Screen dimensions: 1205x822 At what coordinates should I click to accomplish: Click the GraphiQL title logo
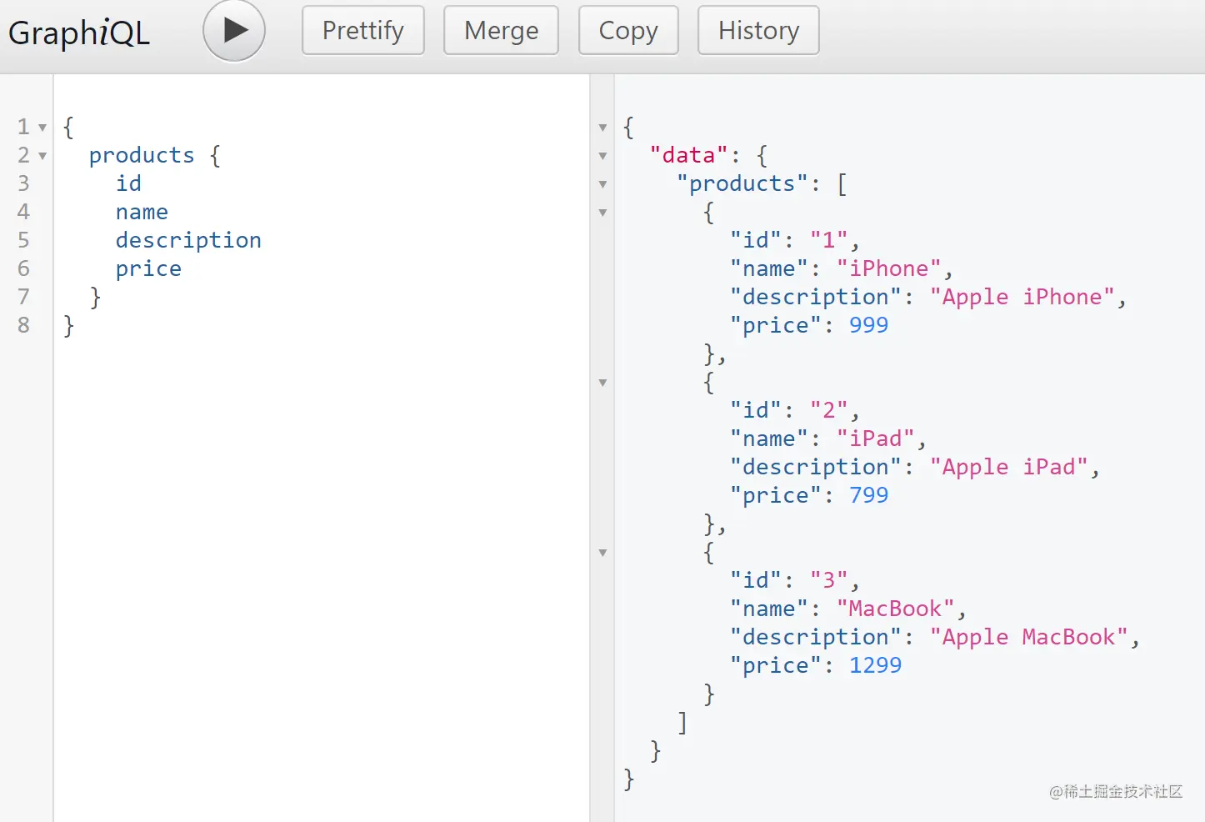point(79,33)
